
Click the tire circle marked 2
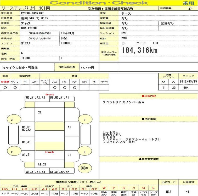click(14, 151)
